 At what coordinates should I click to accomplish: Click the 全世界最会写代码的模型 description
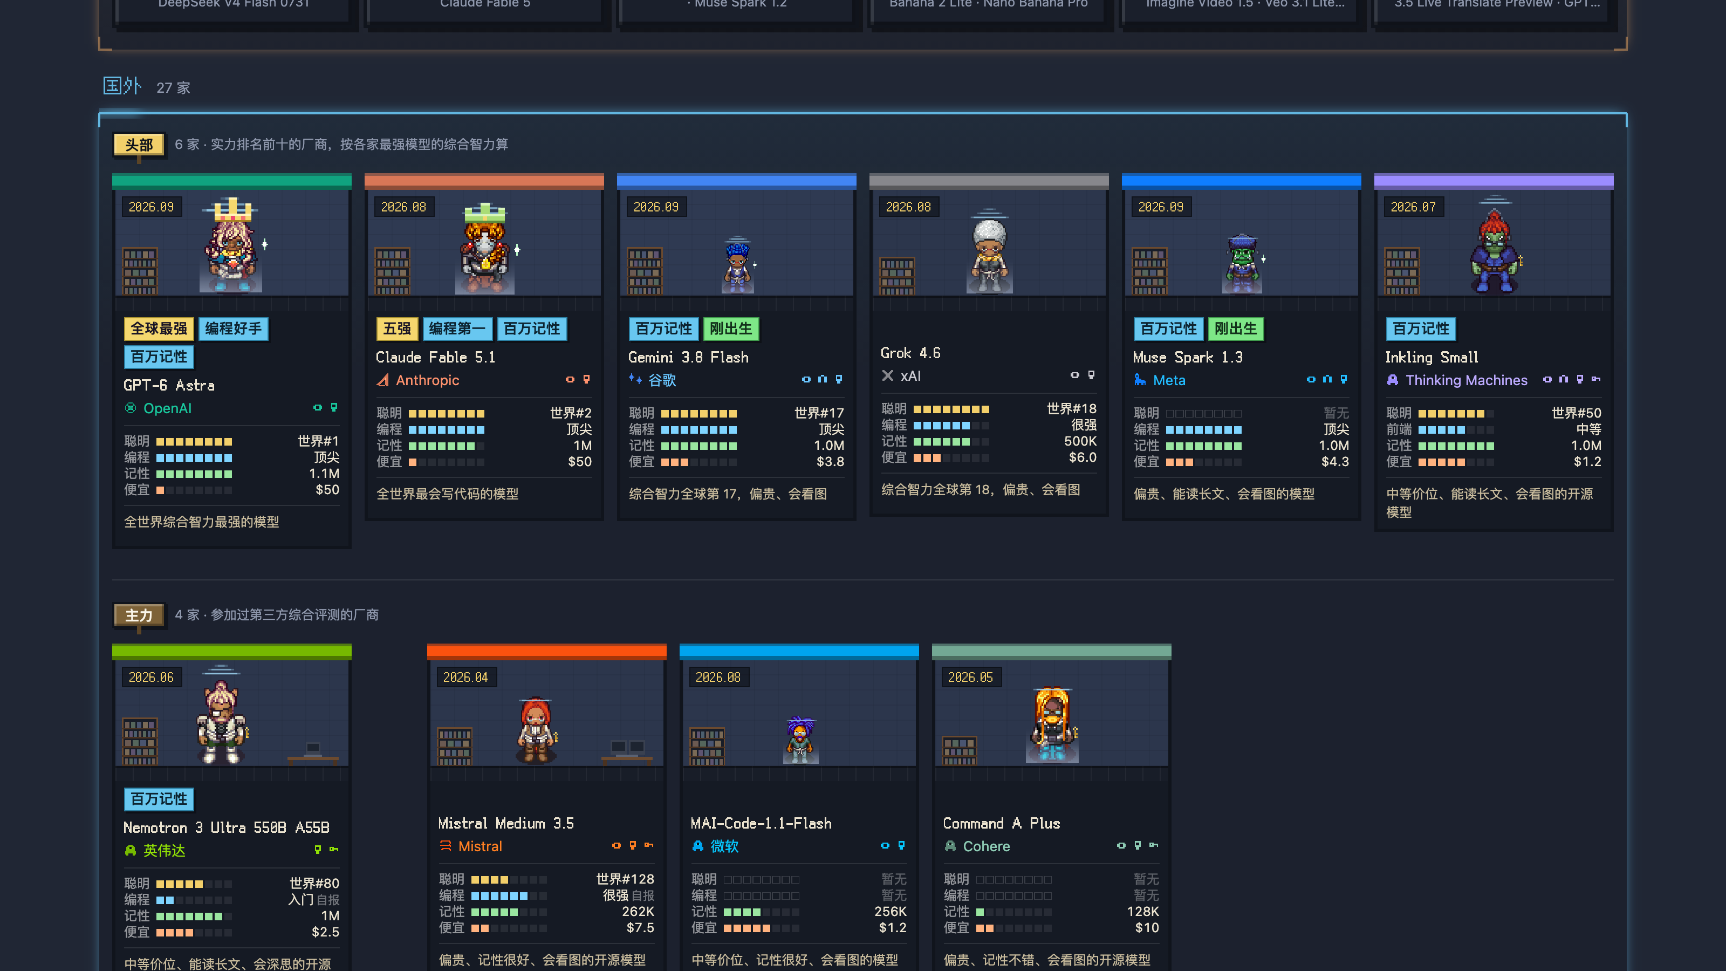[x=448, y=494]
